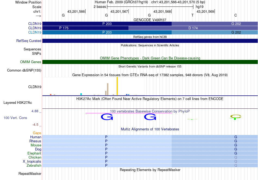
Task: Select Chicken alignment row label
Action: [x=35, y=157]
